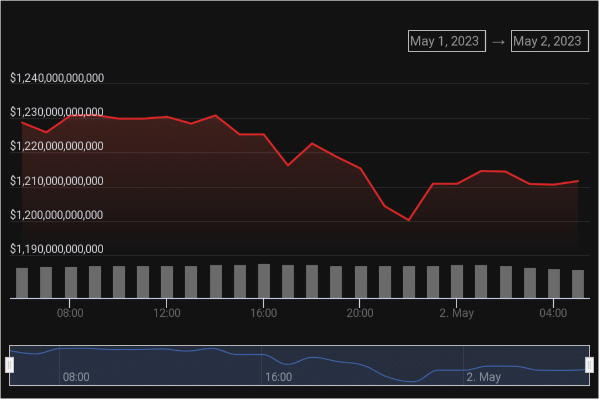This screenshot has width=600, height=400.
Task: Click the last volume bar on the far right
Action: coord(578,284)
